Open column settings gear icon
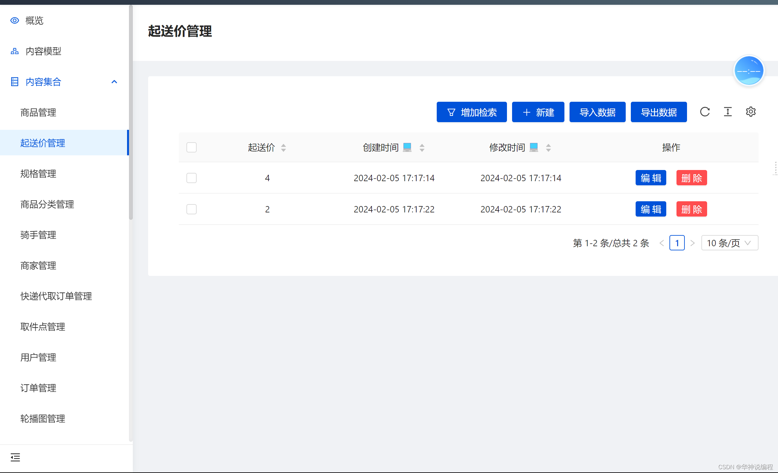 click(751, 112)
